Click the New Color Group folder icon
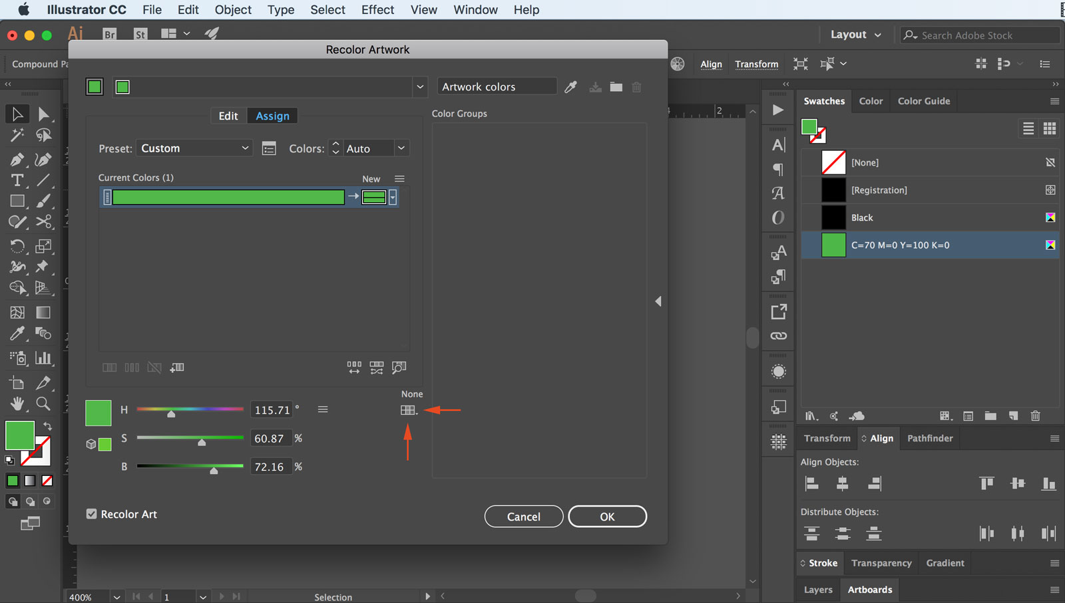Screen dimensions: 1065x603 (615, 86)
